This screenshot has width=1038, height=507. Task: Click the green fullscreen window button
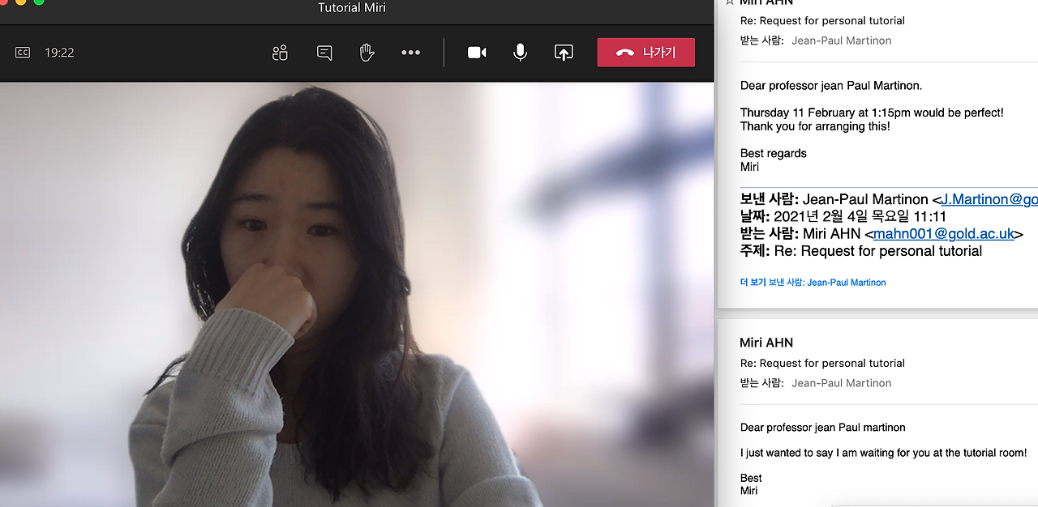pyautogui.click(x=38, y=2)
